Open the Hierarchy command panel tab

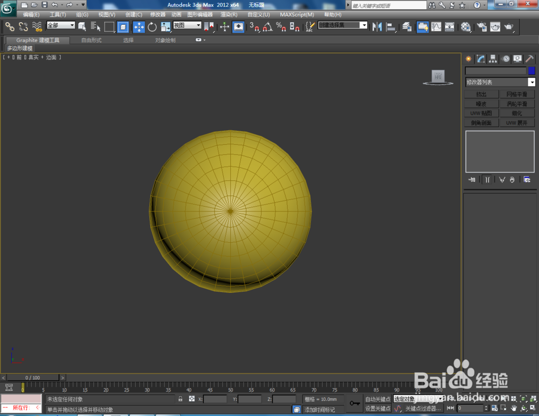tap(493, 59)
